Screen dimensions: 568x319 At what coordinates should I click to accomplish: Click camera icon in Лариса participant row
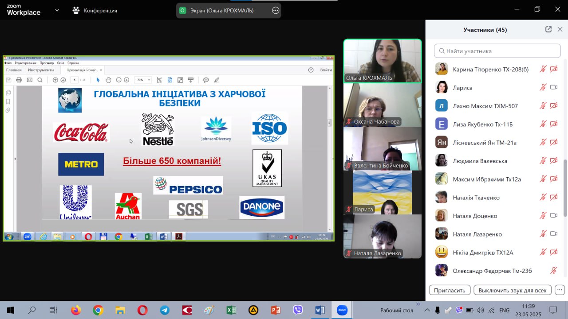pyautogui.click(x=554, y=87)
